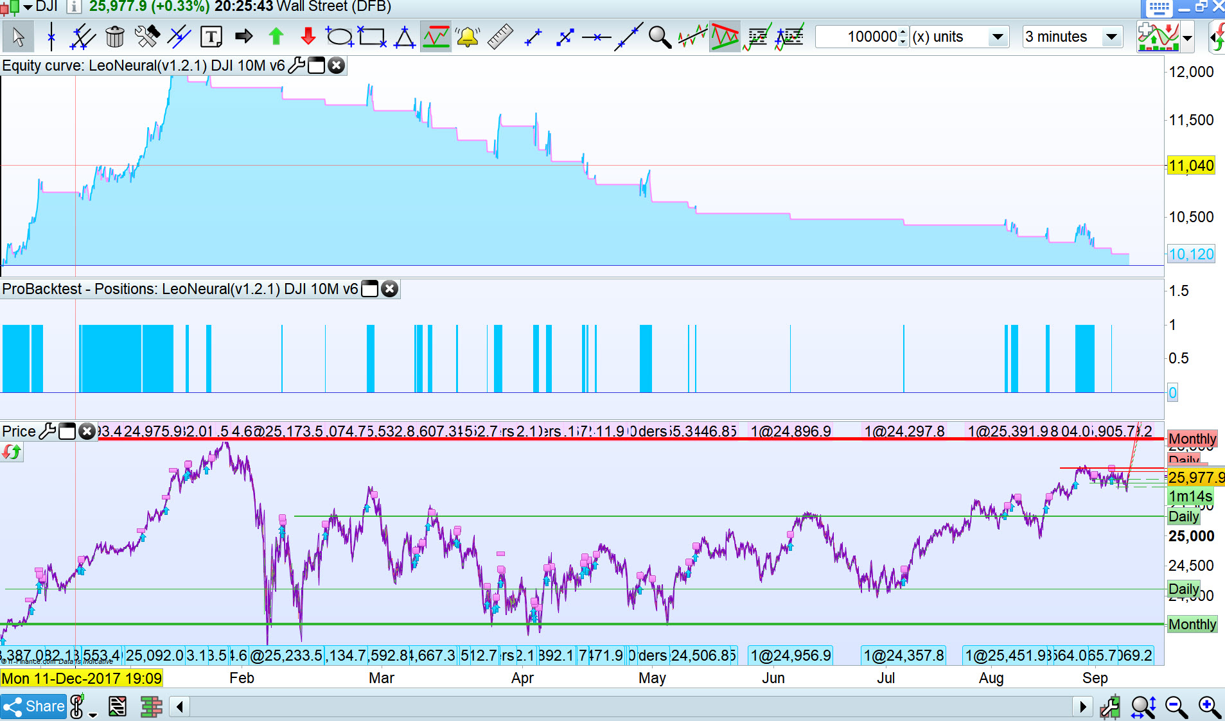Show DJI instrument info
This screenshot has height=721, width=1225.
[74, 7]
